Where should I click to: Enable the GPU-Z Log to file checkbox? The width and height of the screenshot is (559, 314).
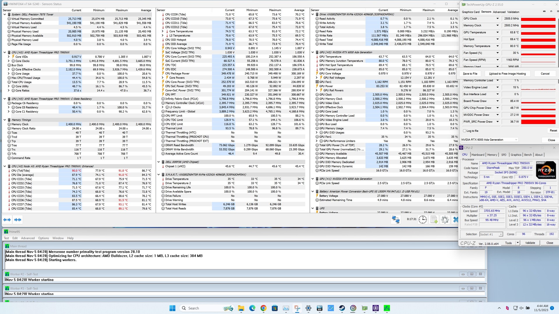coord(465,131)
